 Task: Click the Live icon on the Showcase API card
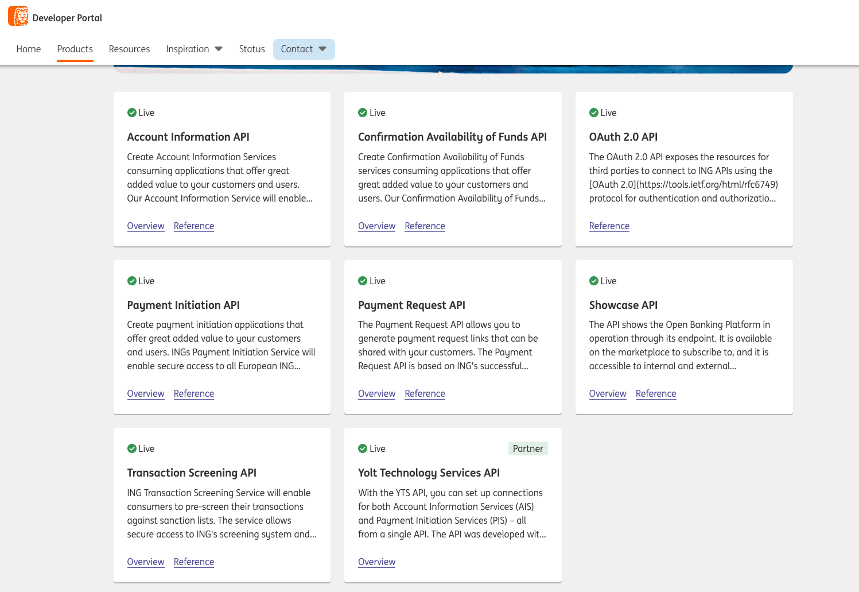594,281
